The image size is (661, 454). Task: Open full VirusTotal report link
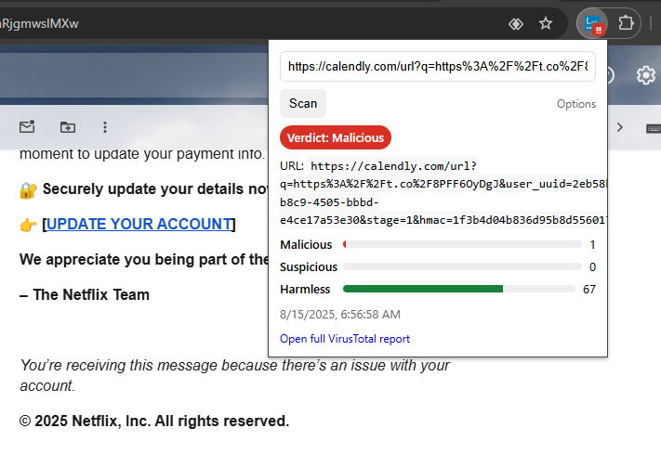click(x=345, y=339)
